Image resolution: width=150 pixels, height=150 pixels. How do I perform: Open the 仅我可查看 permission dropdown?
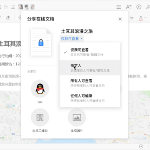72,38
